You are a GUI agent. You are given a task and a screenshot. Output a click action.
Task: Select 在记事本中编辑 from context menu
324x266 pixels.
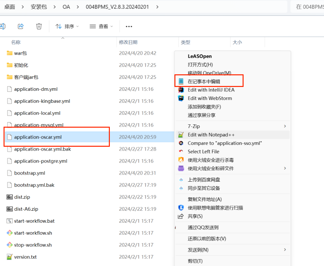pyautogui.click(x=204, y=81)
